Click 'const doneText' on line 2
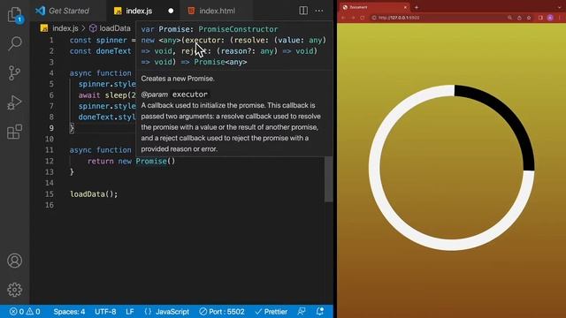 coord(100,51)
